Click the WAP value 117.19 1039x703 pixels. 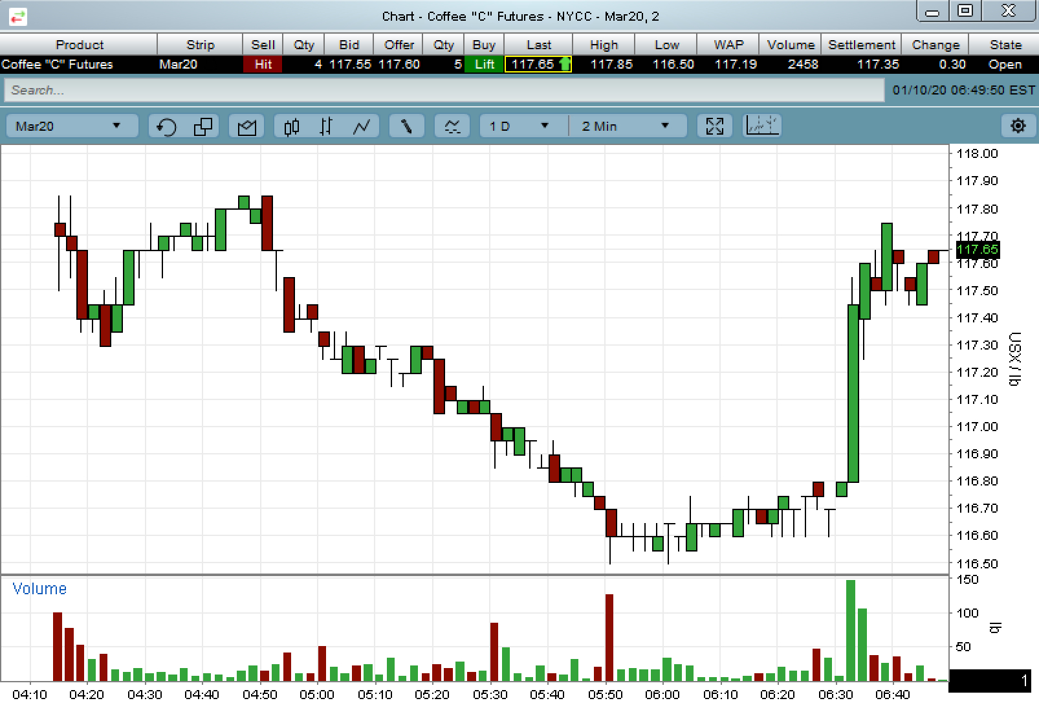(x=736, y=64)
